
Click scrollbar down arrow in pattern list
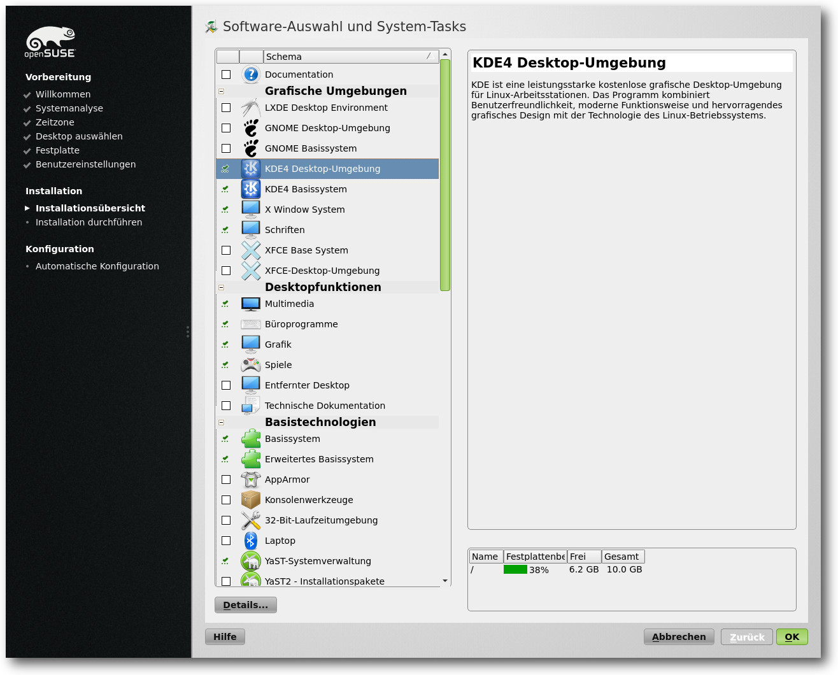(x=445, y=581)
